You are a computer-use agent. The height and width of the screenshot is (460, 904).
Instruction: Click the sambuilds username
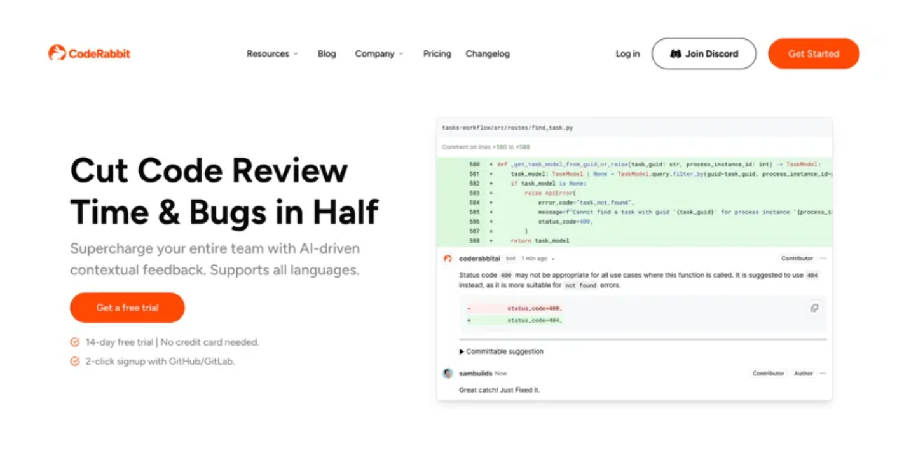[476, 373]
